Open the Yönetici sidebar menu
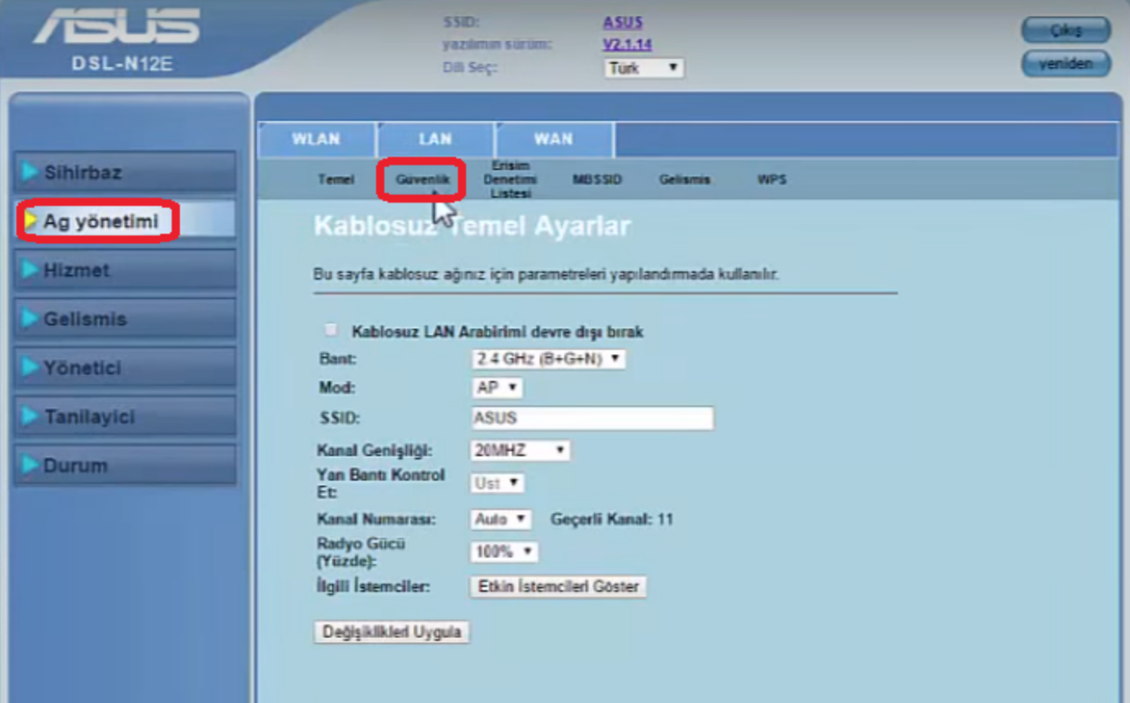Viewport: 1130px width, 703px height. click(126, 368)
